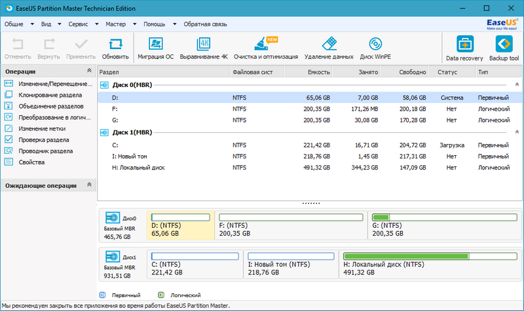Click the Диск 0(MBR) header disk icon

point(104,85)
